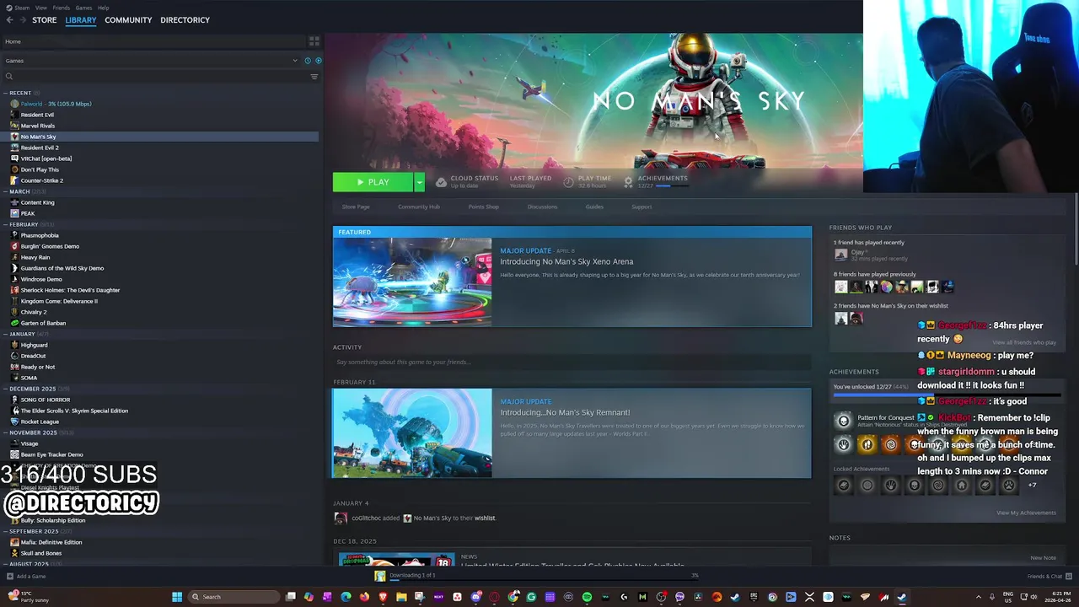Click the Add a Game plus icon
Image resolution: width=1079 pixels, height=607 pixels.
(x=10, y=577)
